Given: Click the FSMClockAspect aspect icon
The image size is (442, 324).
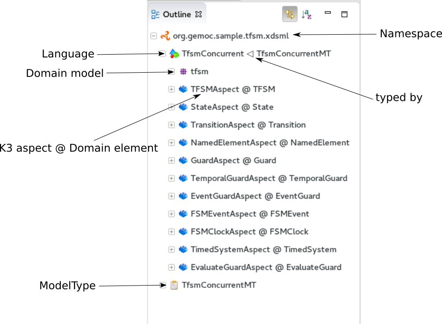Looking at the screenshot, I should coord(183,231).
